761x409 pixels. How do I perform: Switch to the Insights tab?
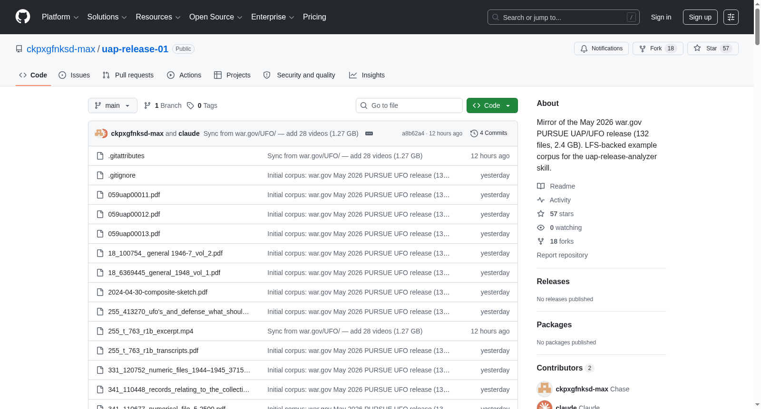tap(367, 75)
